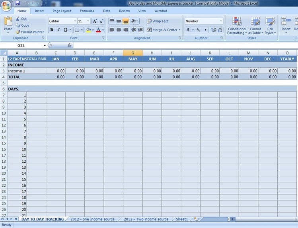Apply Percent Style format

coord(199,30)
